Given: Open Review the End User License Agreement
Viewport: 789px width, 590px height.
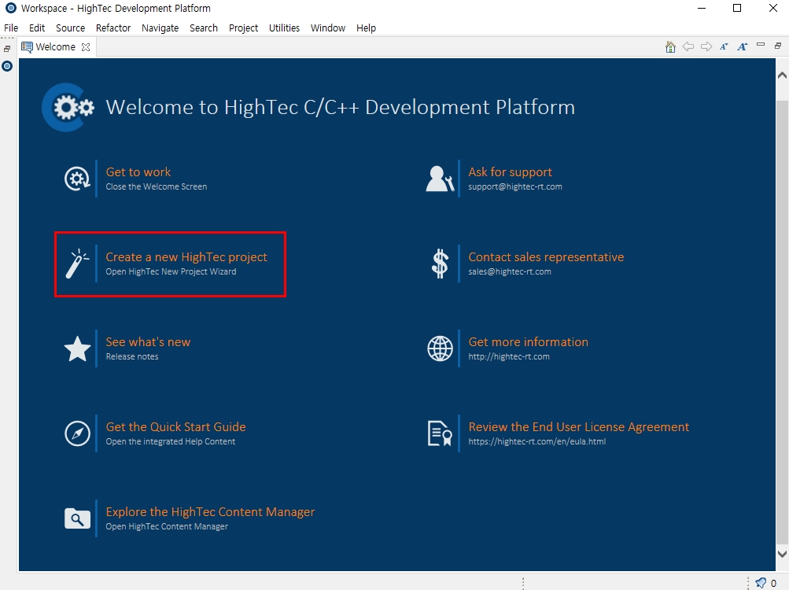Looking at the screenshot, I should coord(579,427).
